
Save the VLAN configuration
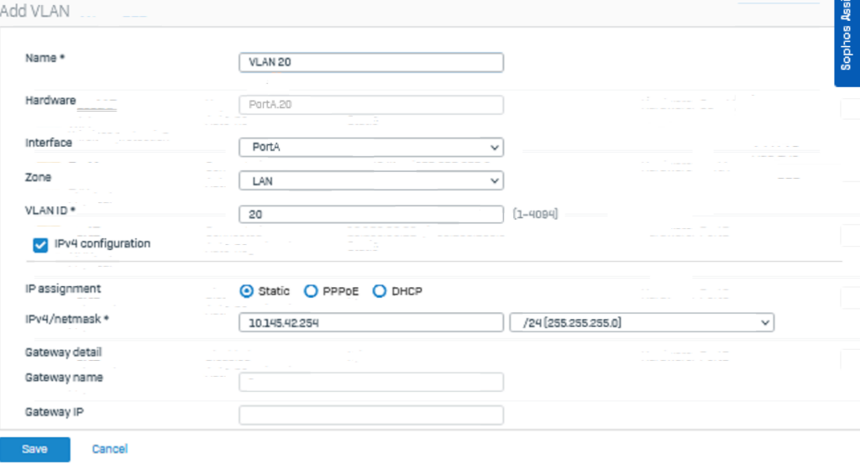[35, 449]
